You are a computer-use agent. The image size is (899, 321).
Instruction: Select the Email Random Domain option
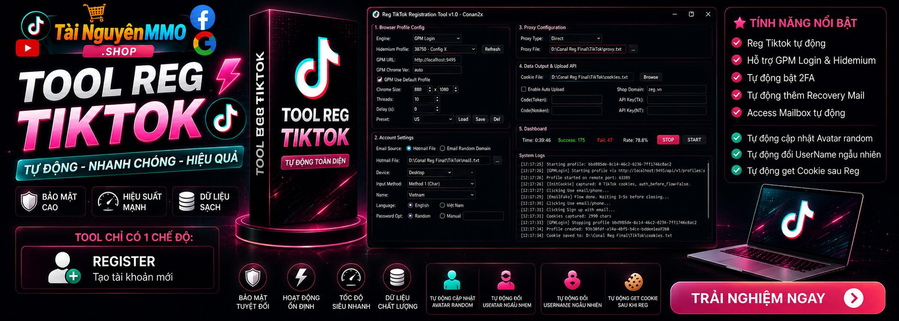[442, 149]
